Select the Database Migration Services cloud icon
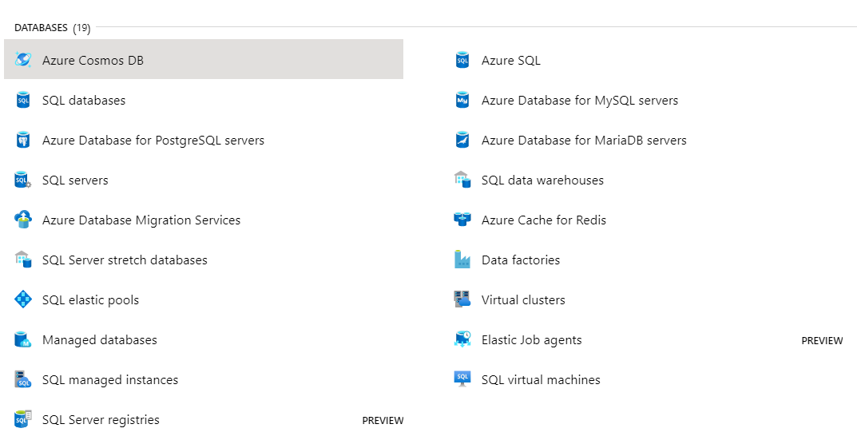The height and width of the screenshot is (444, 857). tap(23, 220)
